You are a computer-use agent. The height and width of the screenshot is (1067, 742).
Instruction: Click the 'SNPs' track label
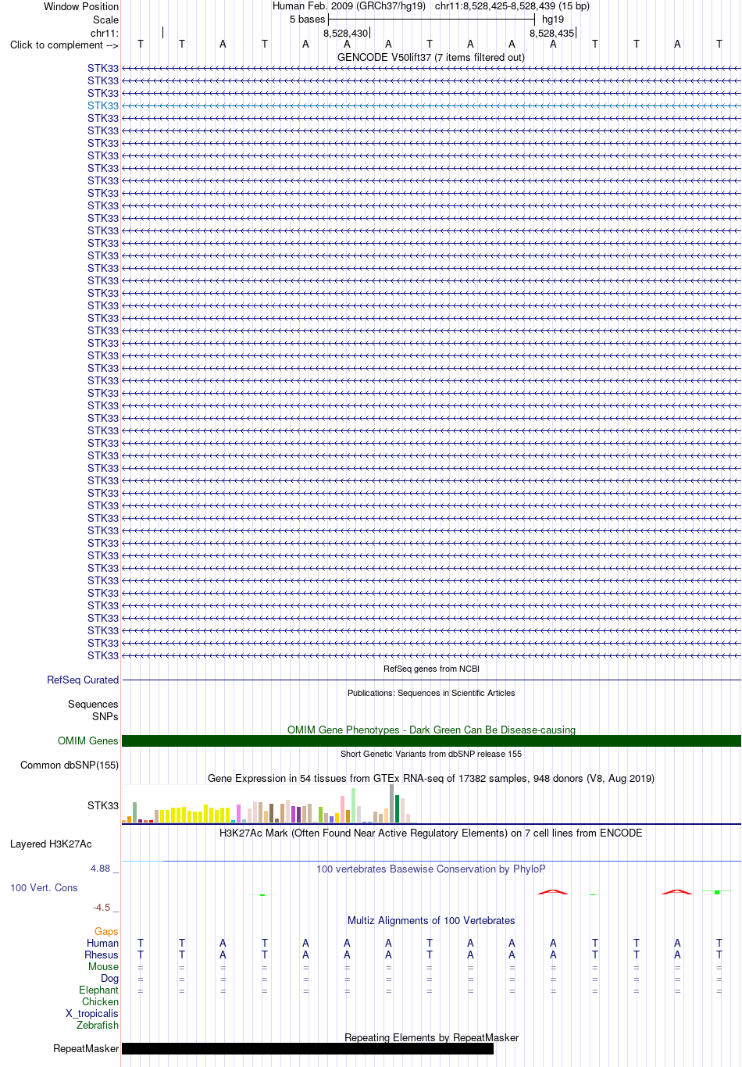click(x=105, y=716)
